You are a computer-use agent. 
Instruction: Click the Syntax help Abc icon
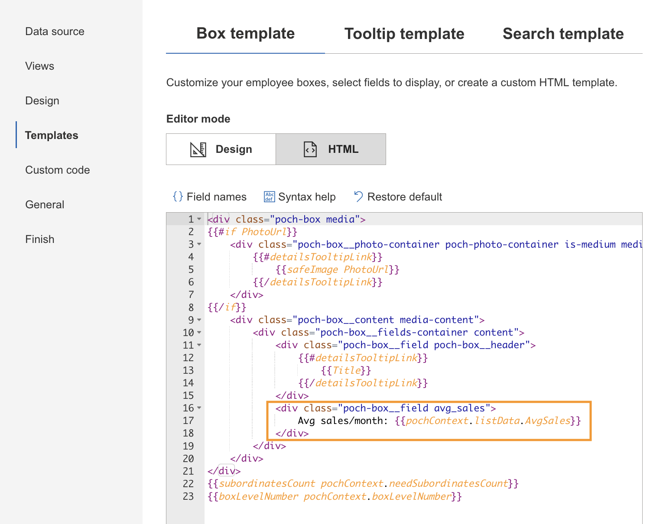[269, 197]
